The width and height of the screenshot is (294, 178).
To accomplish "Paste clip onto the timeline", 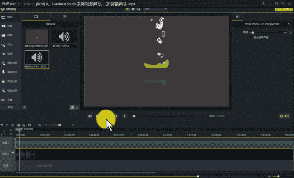I will (24, 125).
